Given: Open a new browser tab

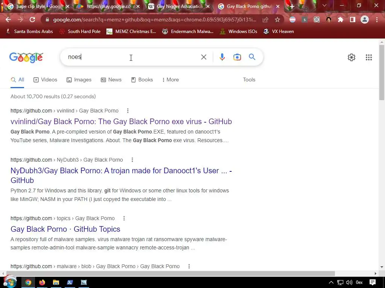Looking at the screenshot, I should click(292, 7).
